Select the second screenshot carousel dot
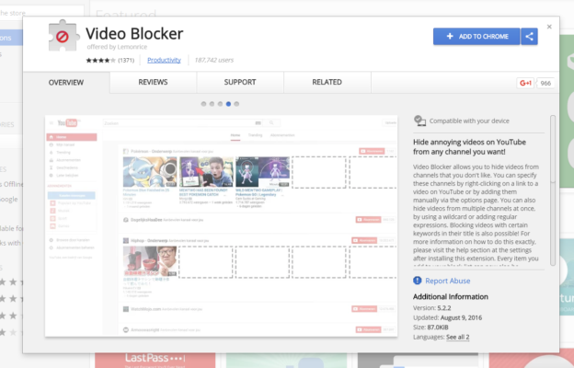This screenshot has height=368, width=574. point(212,104)
